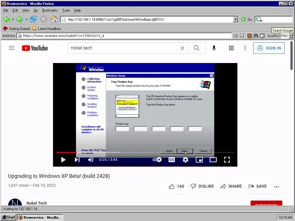295x221 pixels.
Task: Click the DISLIKE button
Action: 202,186
